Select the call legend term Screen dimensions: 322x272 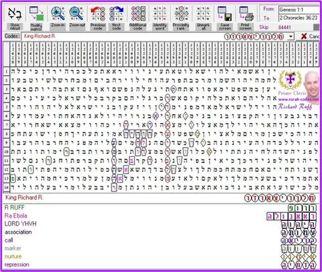click(x=9, y=240)
